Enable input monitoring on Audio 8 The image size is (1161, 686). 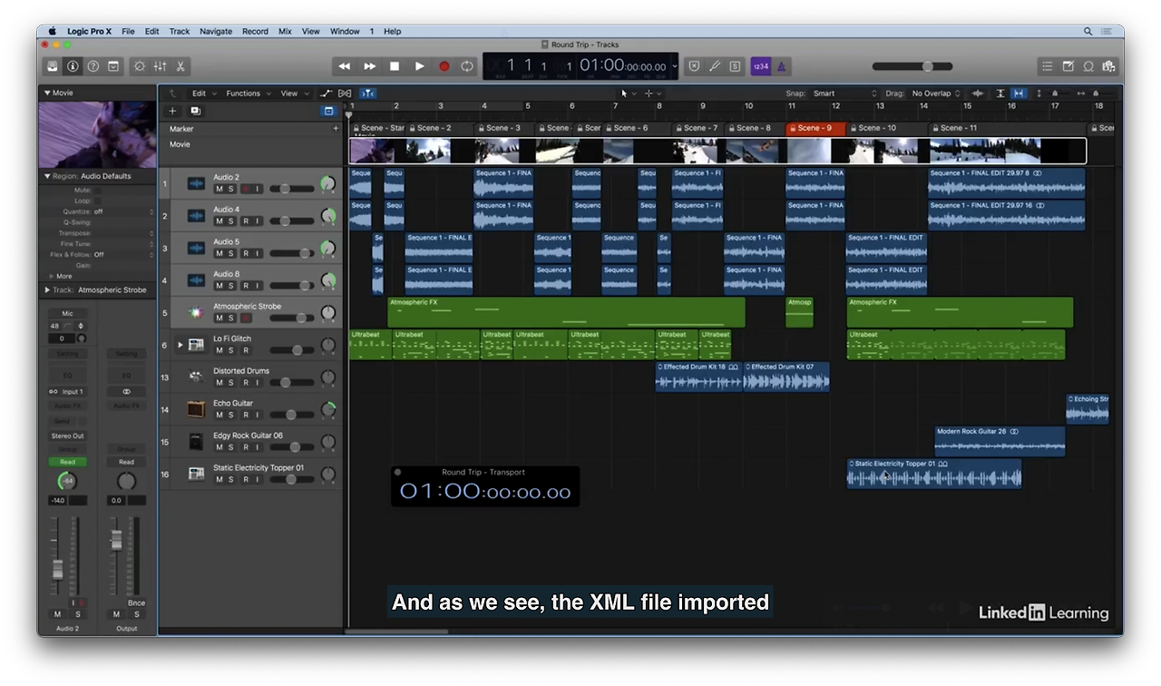point(258,286)
